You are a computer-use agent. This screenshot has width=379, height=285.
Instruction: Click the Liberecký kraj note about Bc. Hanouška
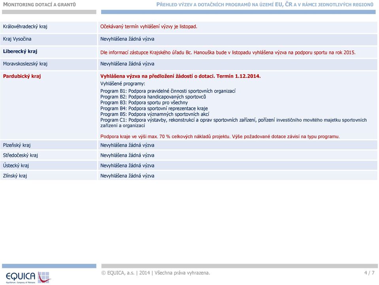click(x=228, y=53)
